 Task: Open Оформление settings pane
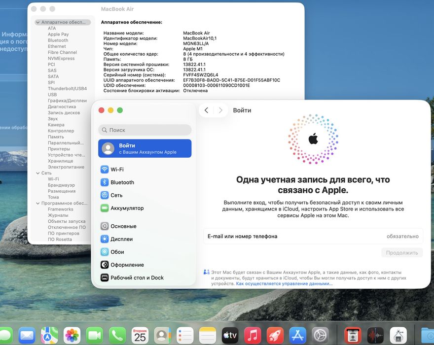(145, 265)
